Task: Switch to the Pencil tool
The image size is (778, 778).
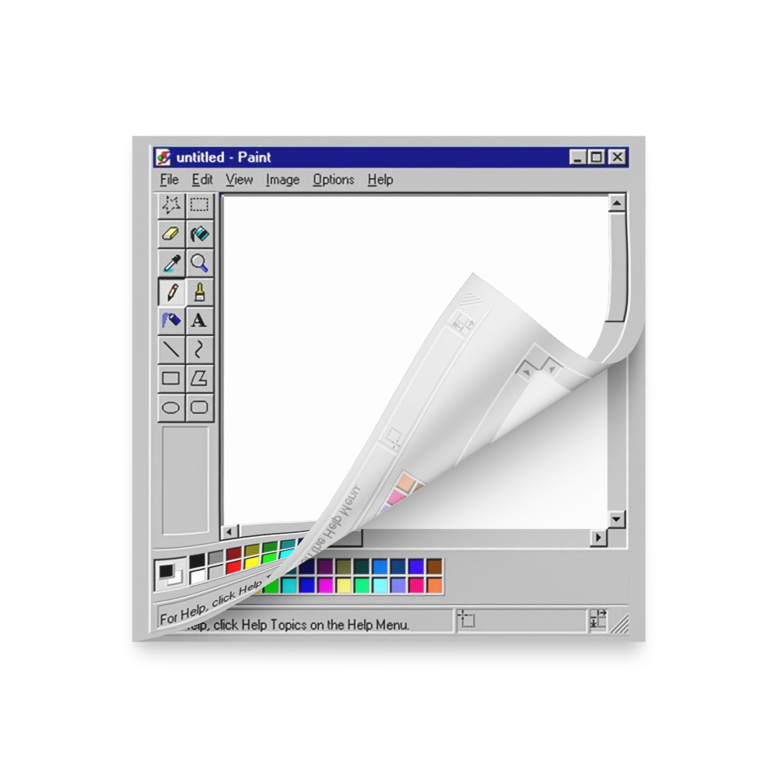Action: click(171, 293)
